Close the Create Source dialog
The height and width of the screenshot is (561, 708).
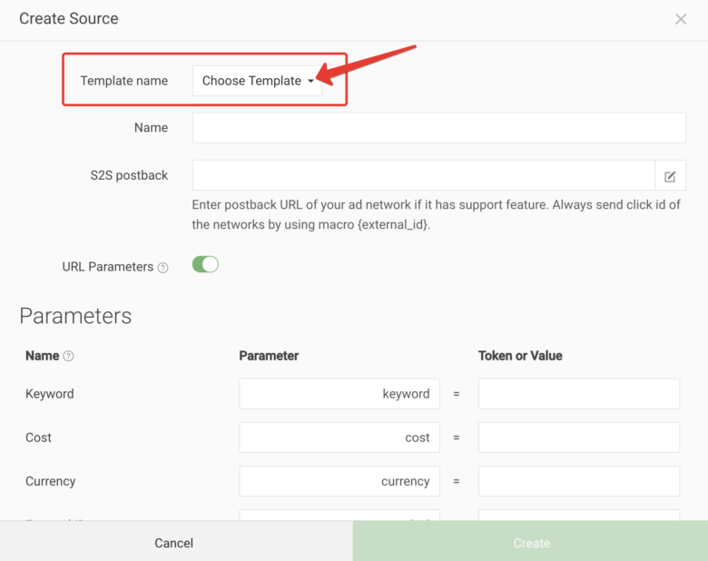point(681,19)
